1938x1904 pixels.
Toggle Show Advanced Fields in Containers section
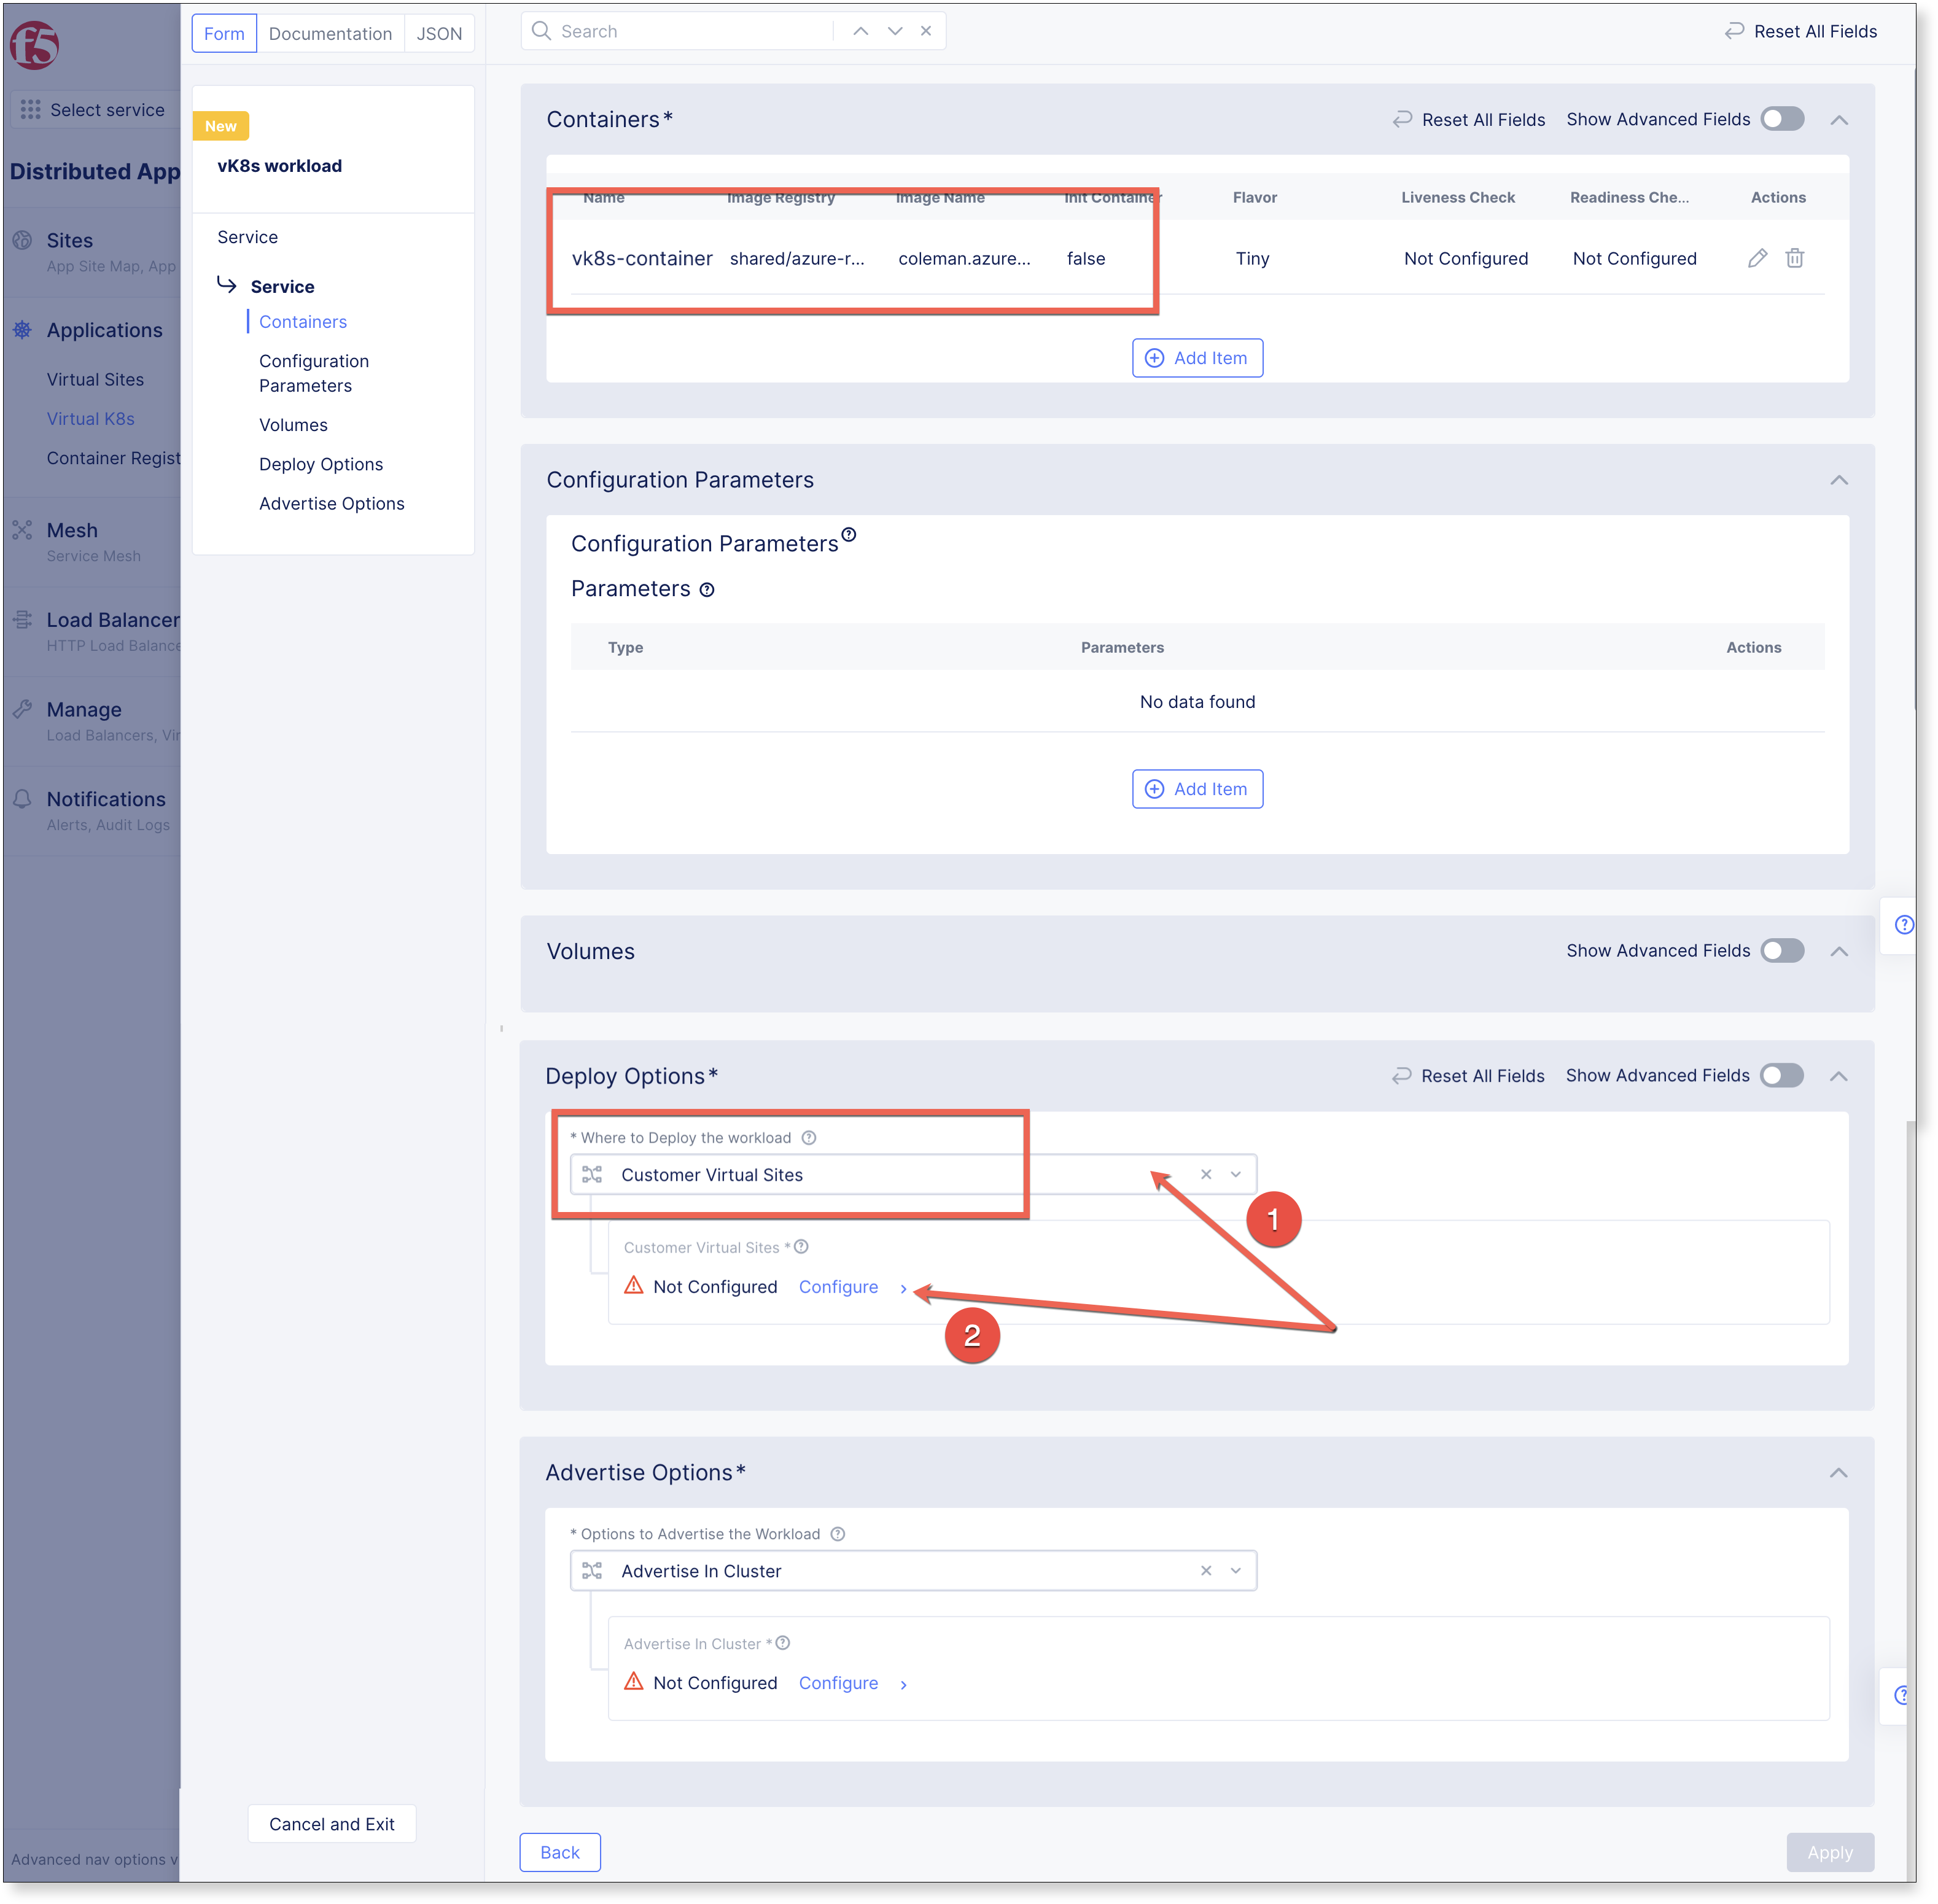1782,119
